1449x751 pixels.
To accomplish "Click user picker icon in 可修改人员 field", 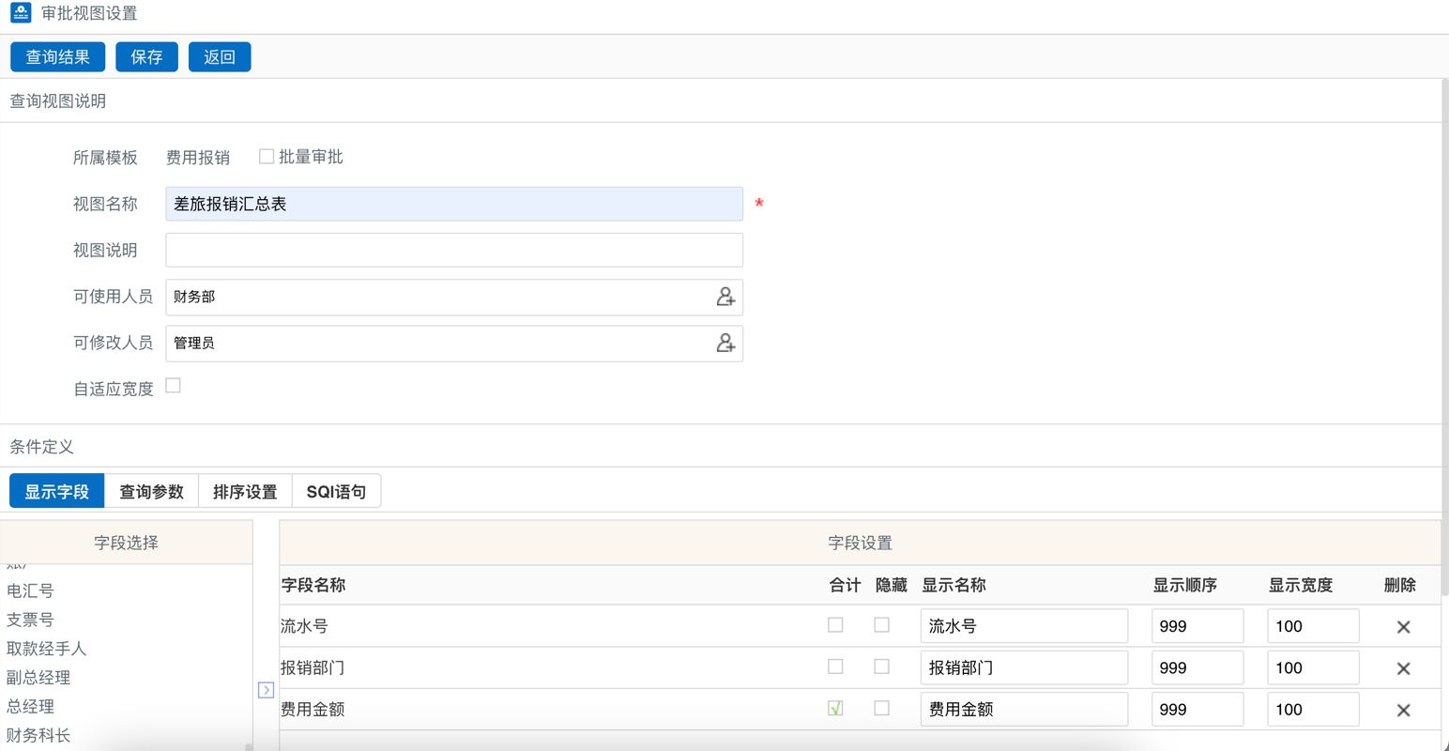I will coord(725,344).
